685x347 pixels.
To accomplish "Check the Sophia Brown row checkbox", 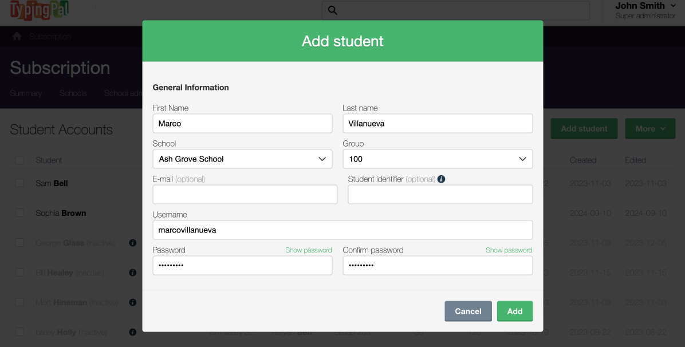I will pyautogui.click(x=19, y=213).
